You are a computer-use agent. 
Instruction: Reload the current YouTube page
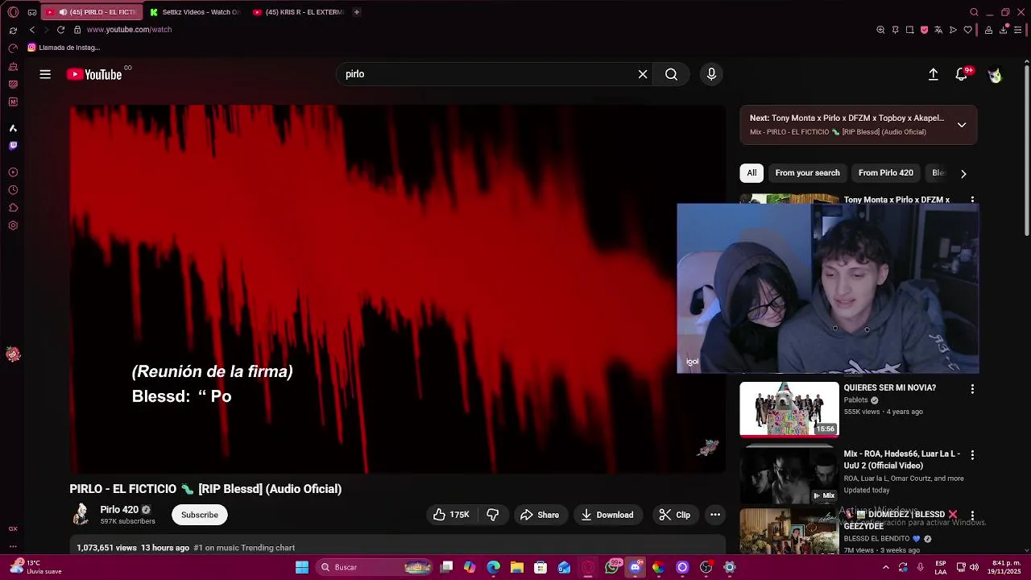point(60,30)
